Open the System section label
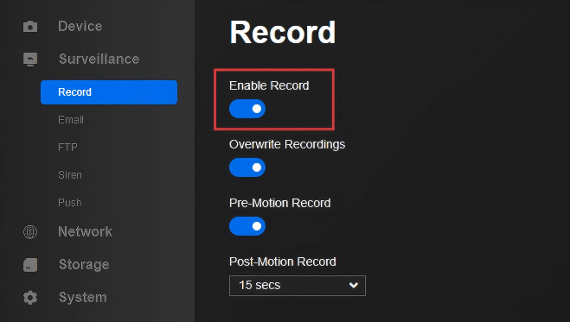 pos(83,298)
